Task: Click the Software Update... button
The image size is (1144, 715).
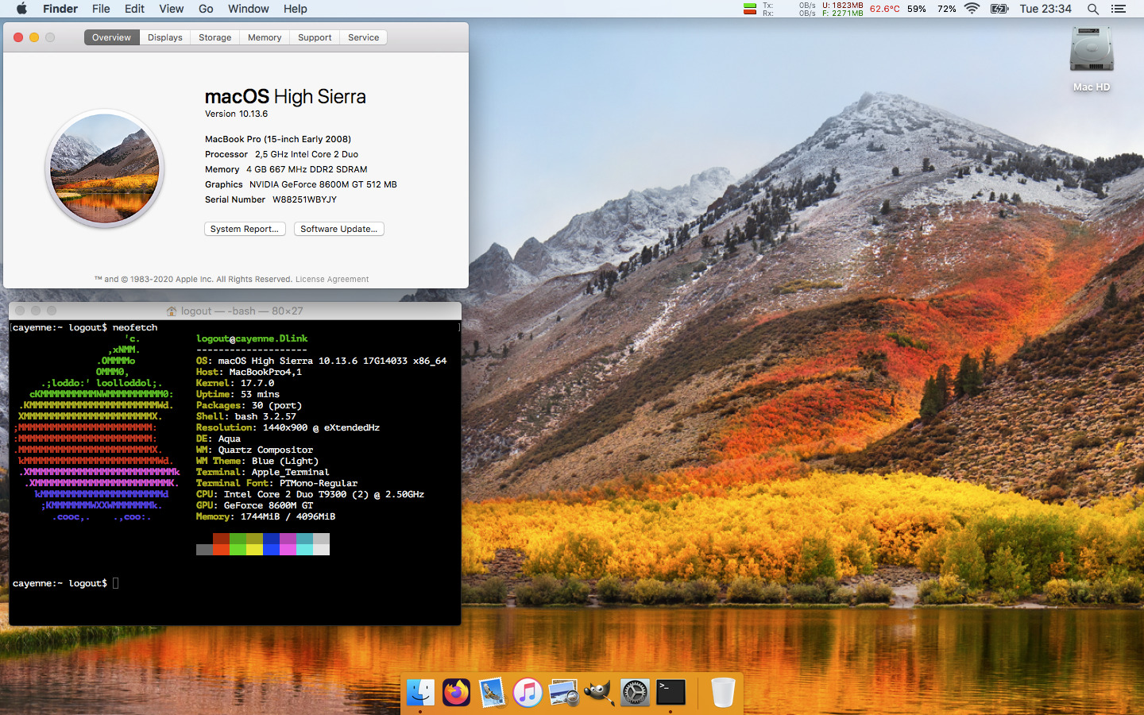Action: [x=338, y=229]
